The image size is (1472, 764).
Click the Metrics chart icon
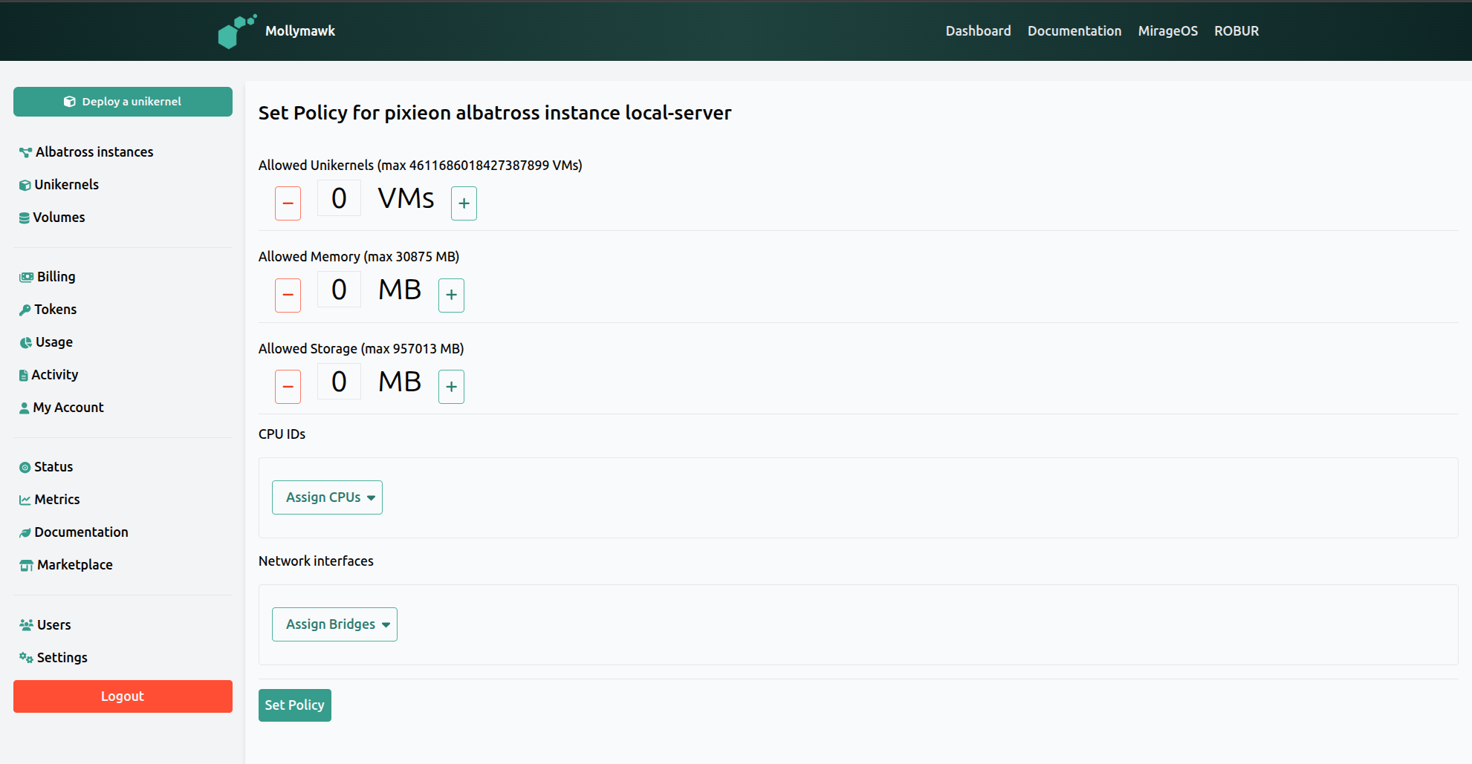25,499
